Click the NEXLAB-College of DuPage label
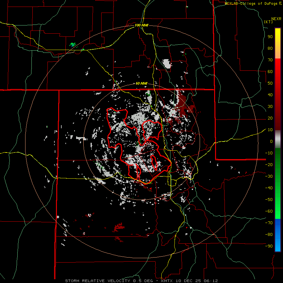 tap(252, 3)
